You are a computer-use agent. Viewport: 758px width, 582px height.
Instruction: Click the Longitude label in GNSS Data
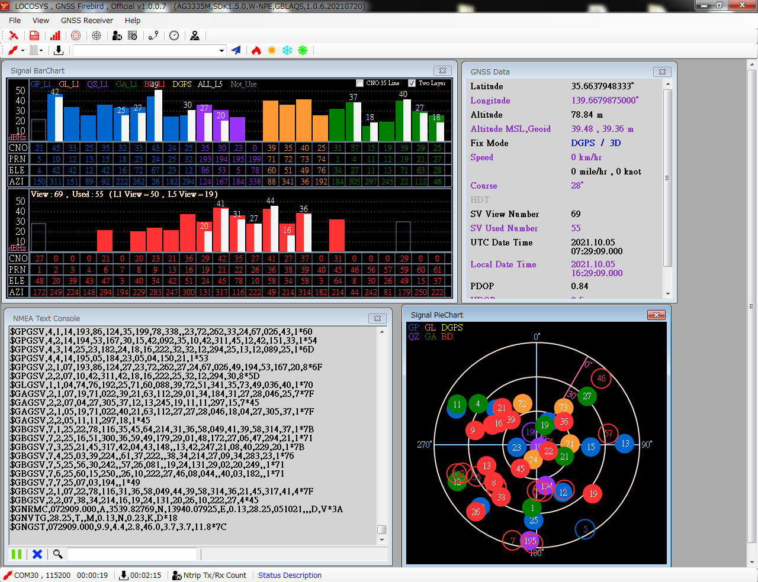pos(490,101)
